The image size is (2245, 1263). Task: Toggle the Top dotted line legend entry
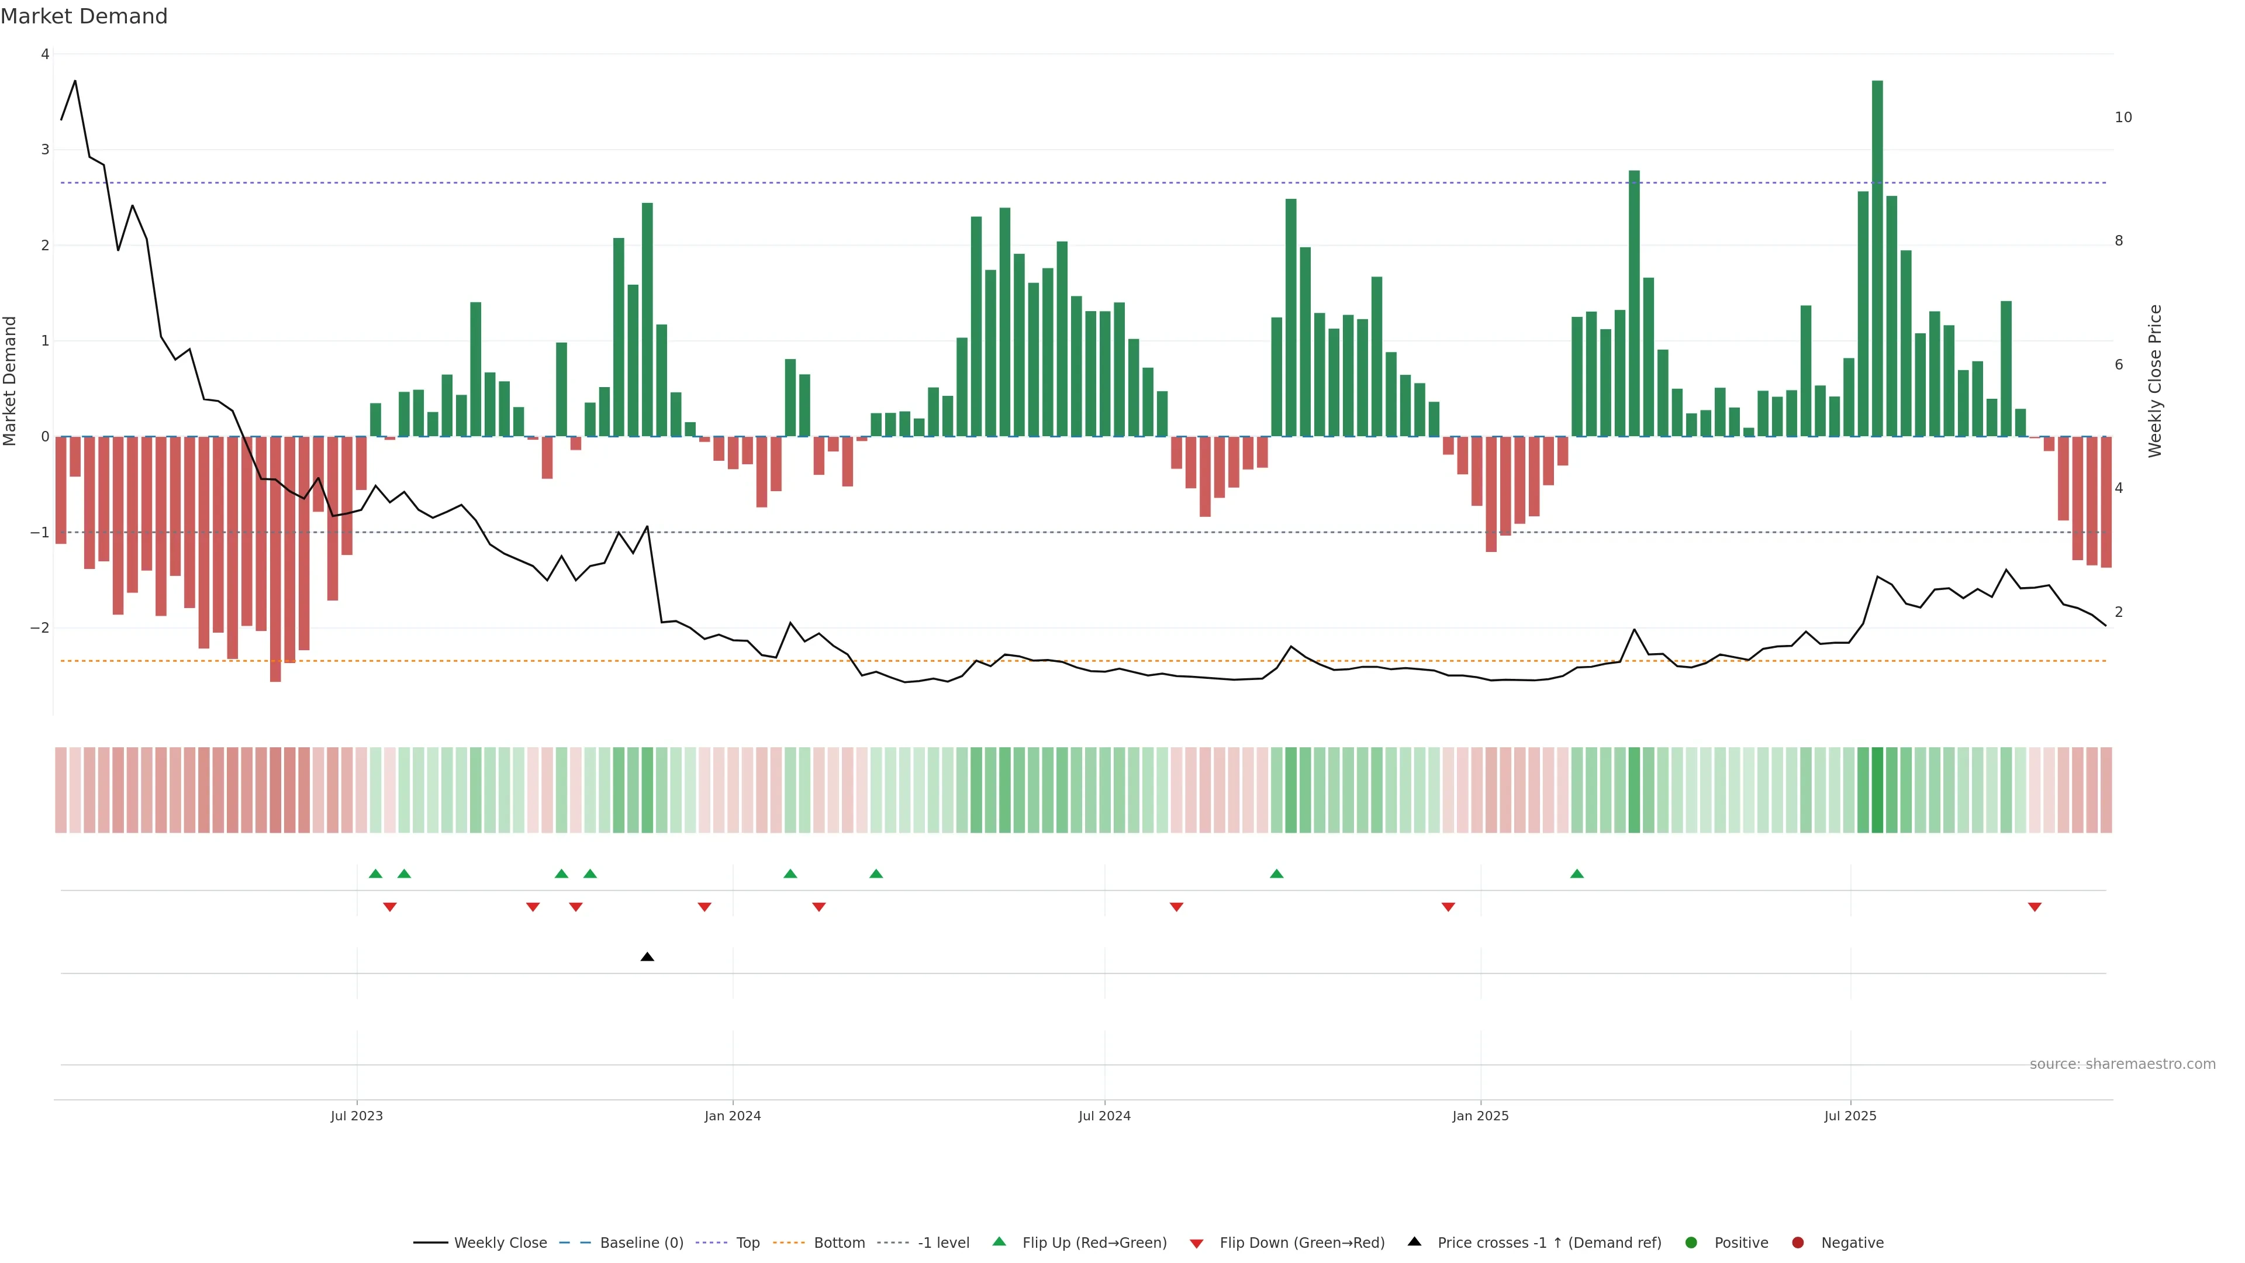point(747,1243)
